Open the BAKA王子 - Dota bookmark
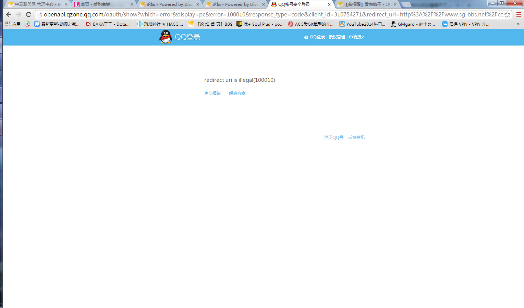Image resolution: width=524 pixels, height=308 pixels. (x=108, y=24)
